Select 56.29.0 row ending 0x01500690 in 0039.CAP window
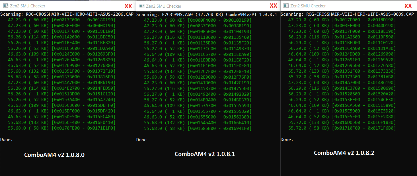 point(342,88)
